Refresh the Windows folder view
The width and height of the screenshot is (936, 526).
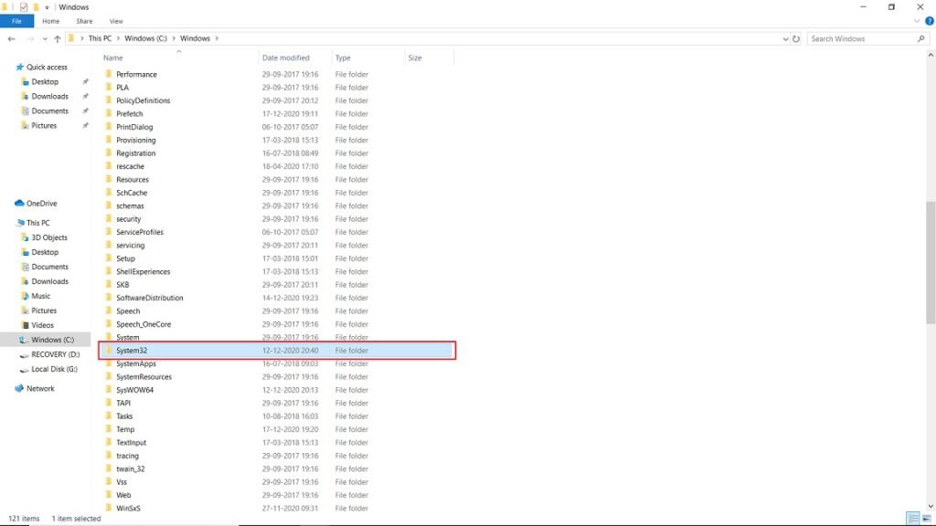tap(796, 38)
